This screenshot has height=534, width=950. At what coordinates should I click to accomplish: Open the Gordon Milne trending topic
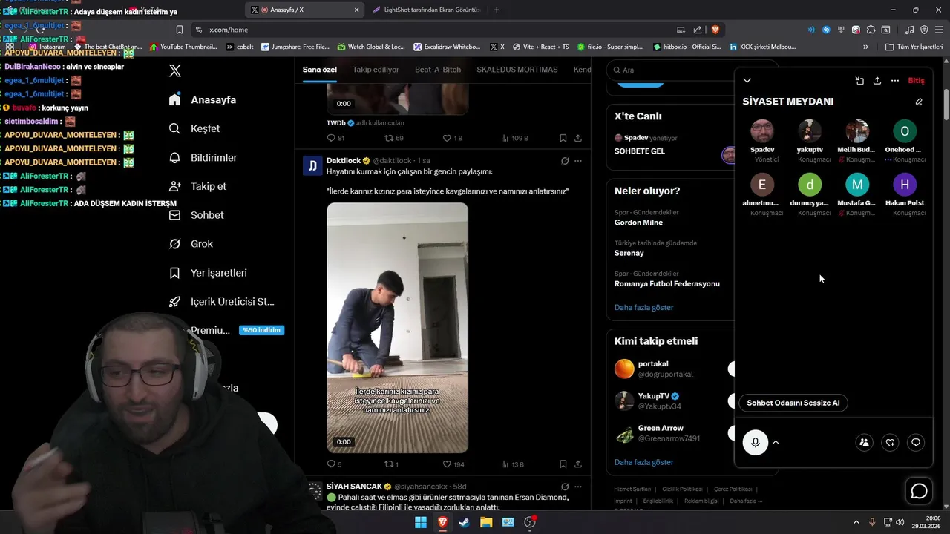pyautogui.click(x=638, y=222)
